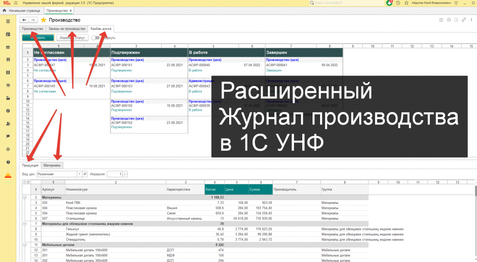The height and width of the screenshot is (262, 477).
Task: Open the selected price type with the open button
Action: [x=85, y=174]
